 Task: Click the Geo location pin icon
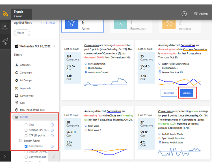17,103
